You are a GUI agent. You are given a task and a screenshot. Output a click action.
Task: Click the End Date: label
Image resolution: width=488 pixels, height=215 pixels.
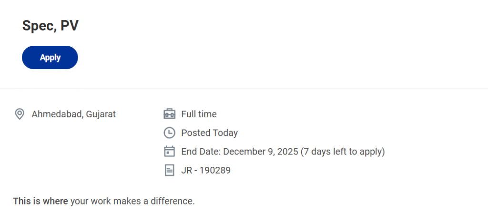[x=201, y=152]
